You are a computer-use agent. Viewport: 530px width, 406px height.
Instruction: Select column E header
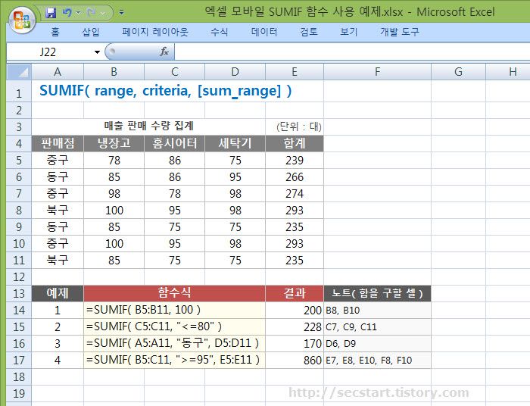click(295, 72)
